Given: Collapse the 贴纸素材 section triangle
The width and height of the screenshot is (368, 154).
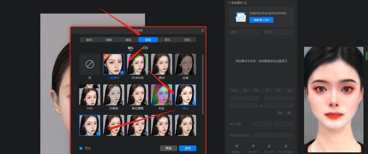Looking at the screenshot, I should [x=229, y=3].
